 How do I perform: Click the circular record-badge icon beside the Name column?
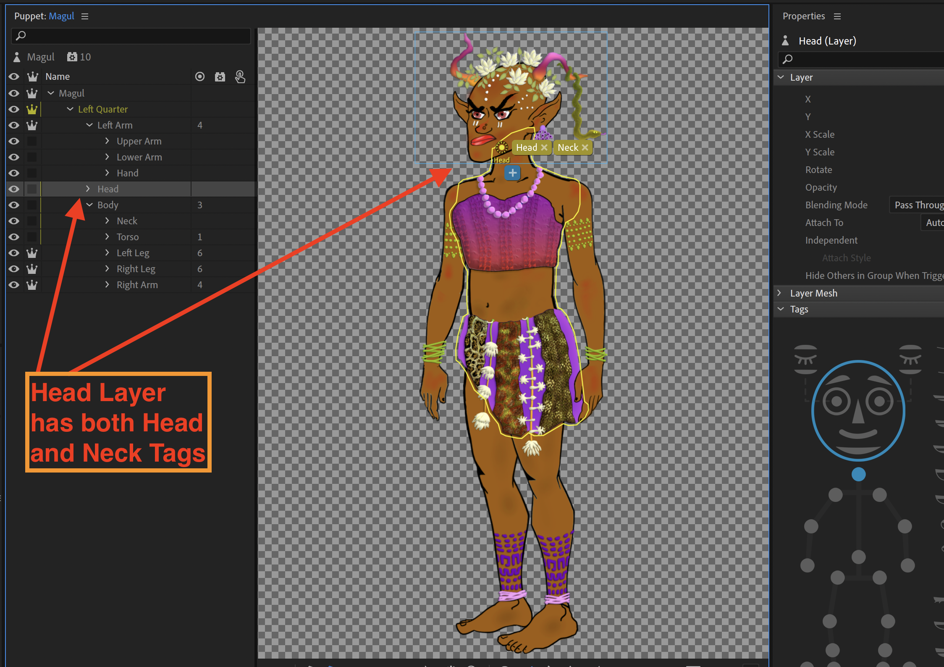click(x=200, y=77)
